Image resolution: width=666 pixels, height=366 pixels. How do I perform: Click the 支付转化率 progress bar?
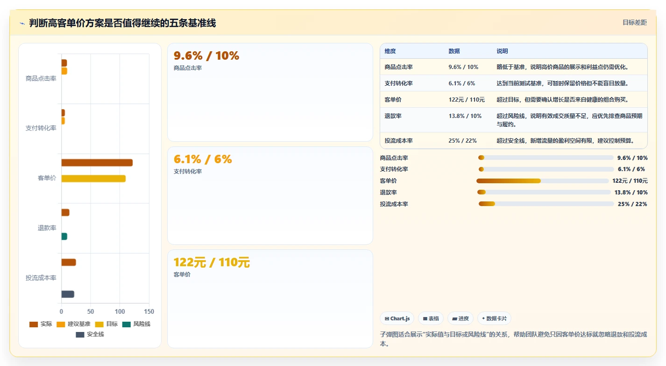click(546, 169)
